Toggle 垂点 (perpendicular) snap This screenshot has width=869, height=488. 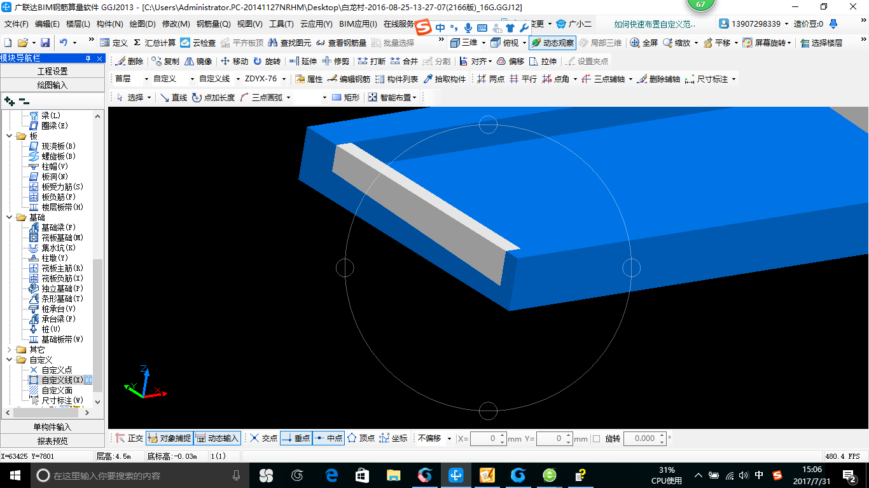click(296, 438)
